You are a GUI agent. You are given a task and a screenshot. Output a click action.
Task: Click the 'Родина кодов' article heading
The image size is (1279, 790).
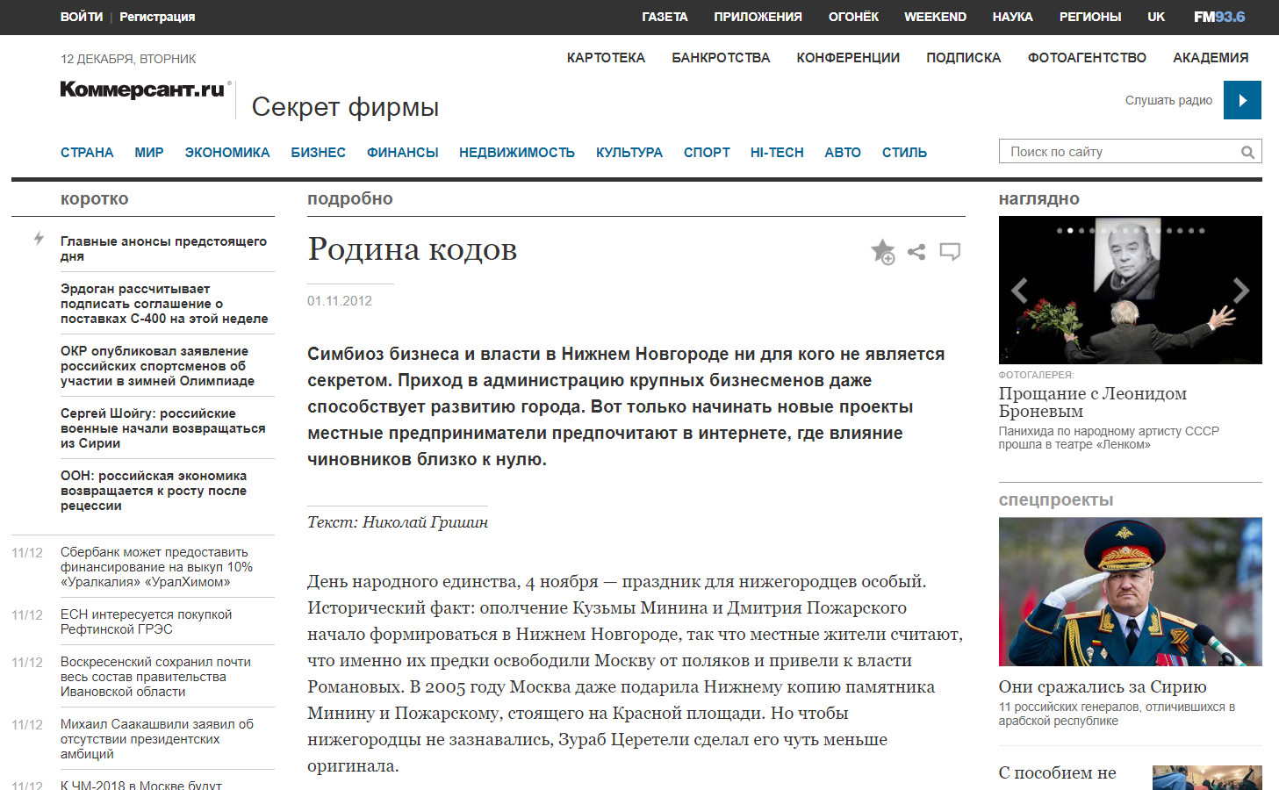click(412, 249)
